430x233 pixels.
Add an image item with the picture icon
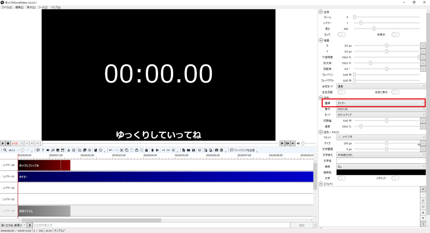pyautogui.click(x=58, y=150)
